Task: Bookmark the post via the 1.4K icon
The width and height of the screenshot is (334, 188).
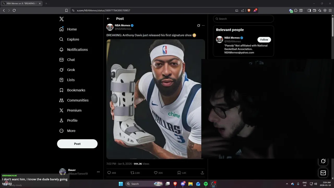Action: (x=179, y=173)
